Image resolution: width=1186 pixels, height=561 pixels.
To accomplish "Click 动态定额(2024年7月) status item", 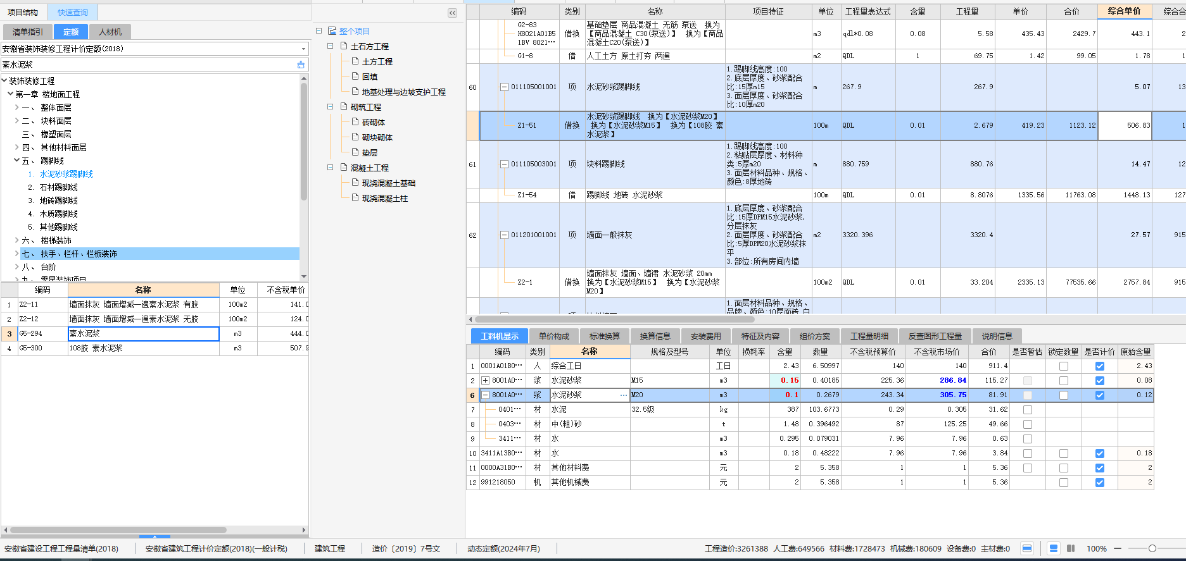I will coord(503,548).
